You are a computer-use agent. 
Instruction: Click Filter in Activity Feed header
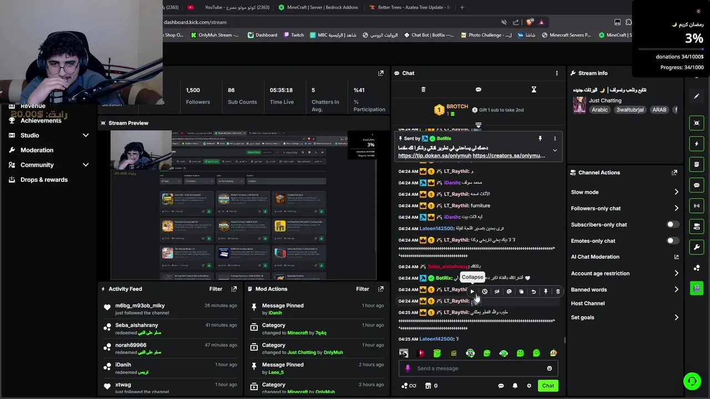[x=216, y=289]
